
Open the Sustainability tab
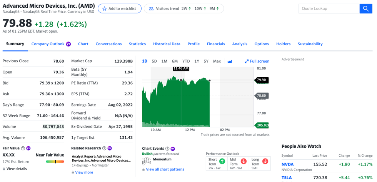(310, 44)
